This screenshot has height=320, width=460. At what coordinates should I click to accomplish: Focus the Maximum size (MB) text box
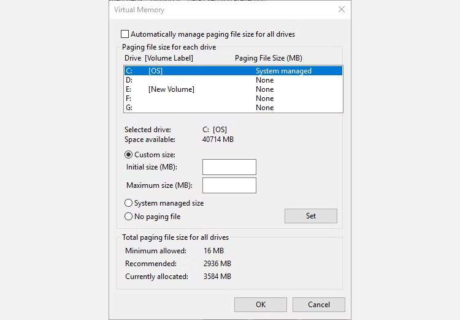pyautogui.click(x=229, y=185)
